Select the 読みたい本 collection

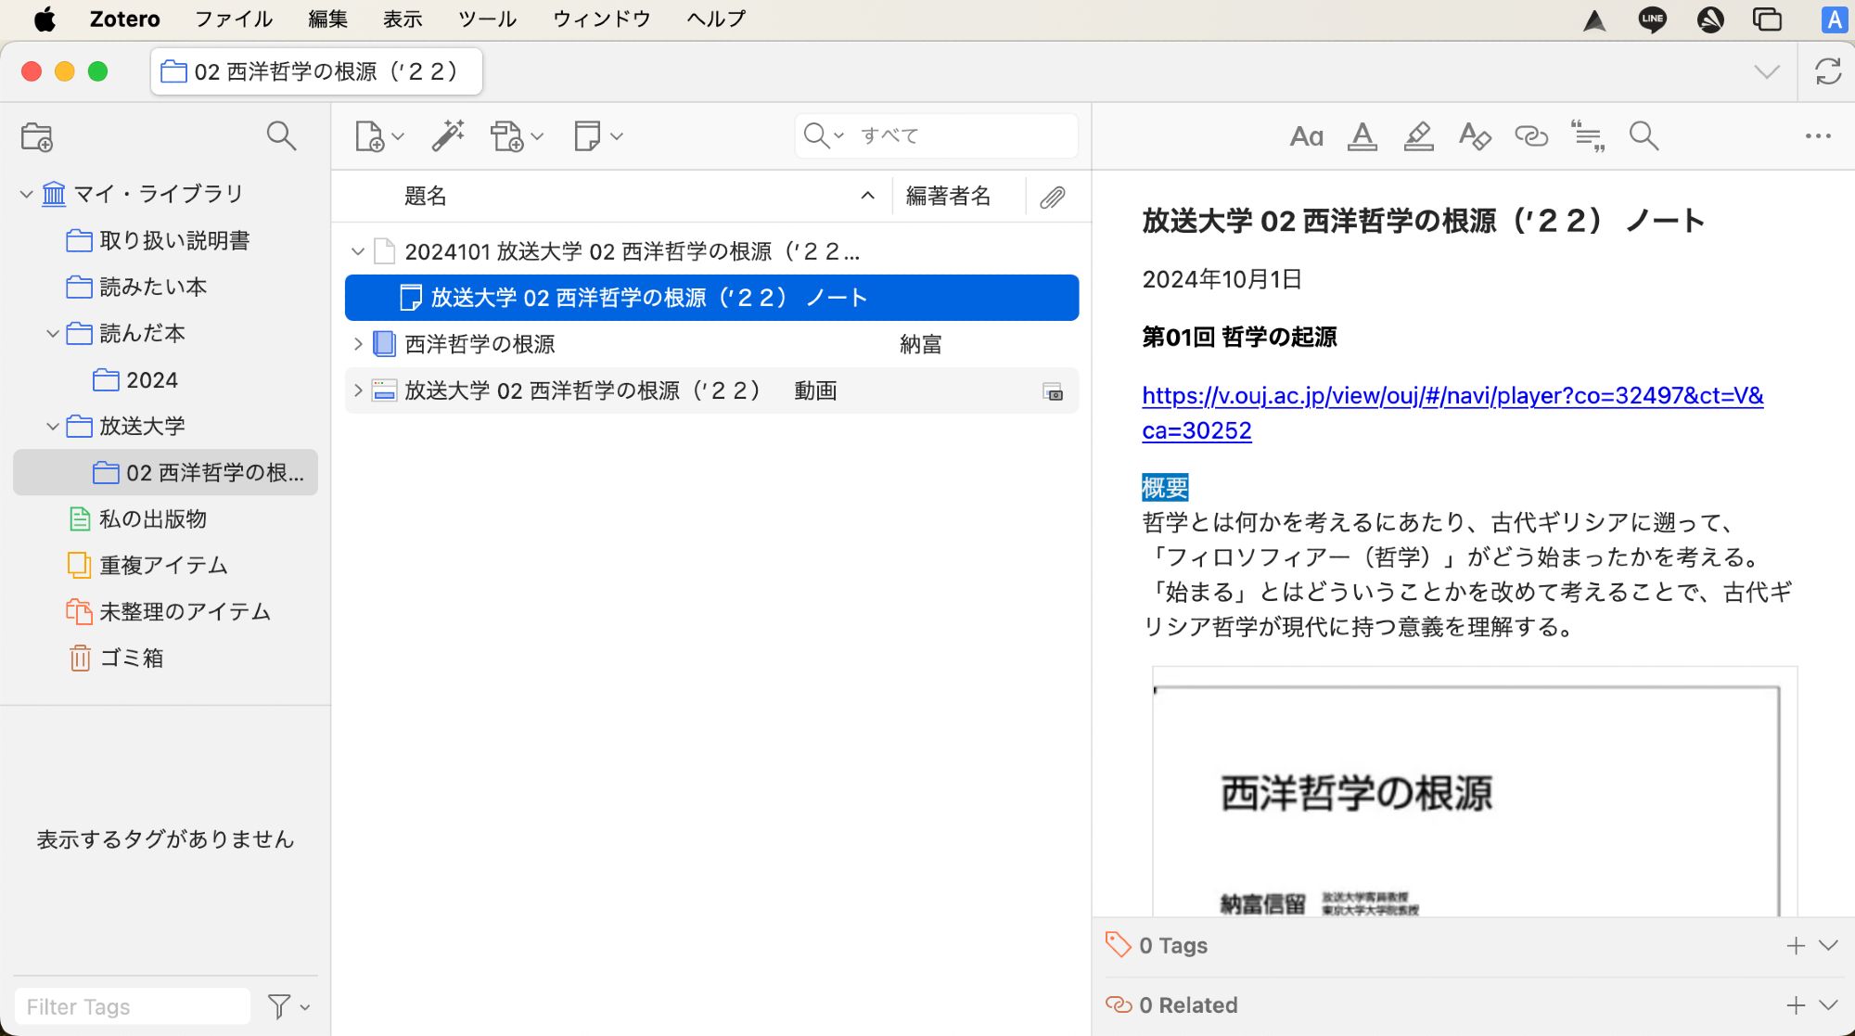(165, 287)
